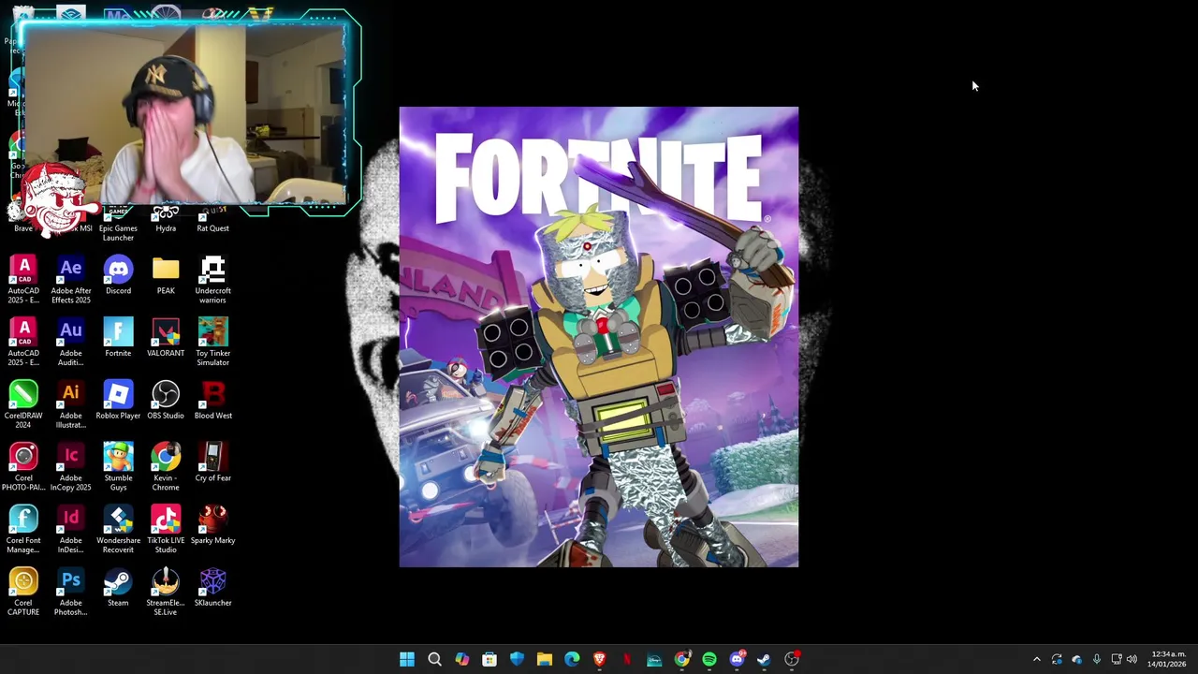This screenshot has height=674, width=1198.
Task: Switch to Discord in the taskbar
Action: pos(737,659)
